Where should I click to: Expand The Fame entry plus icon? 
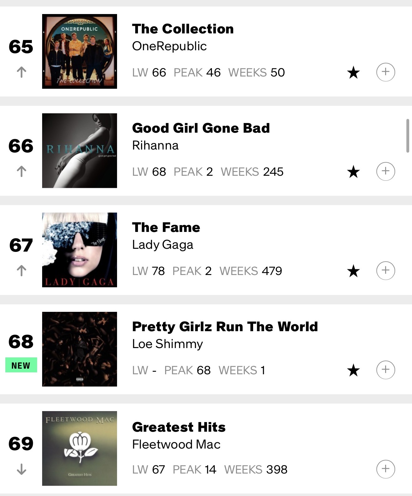click(x=385, y=271)
